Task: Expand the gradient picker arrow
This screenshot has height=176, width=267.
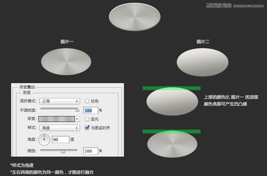Action: click(77, 119)
